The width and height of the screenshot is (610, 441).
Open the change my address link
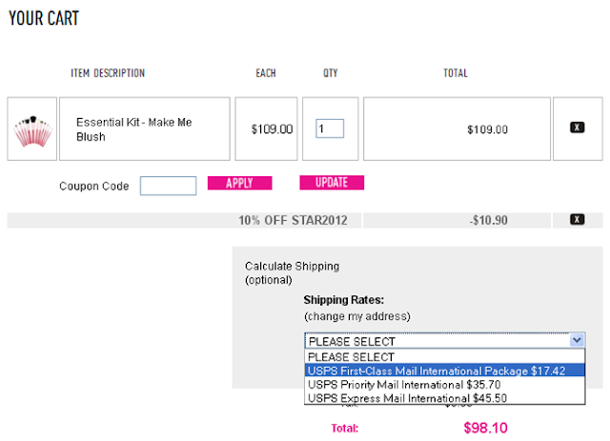click(357, 315)
